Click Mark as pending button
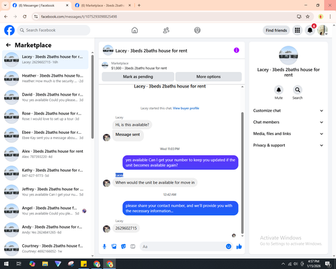Viewport: 336px width, 269px height. (138, 77)
